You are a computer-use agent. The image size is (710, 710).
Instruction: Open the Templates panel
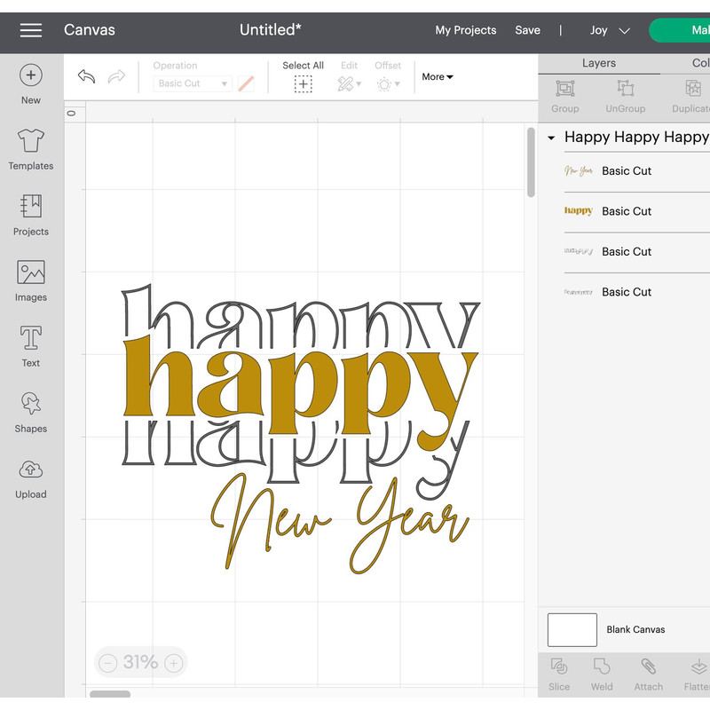[30, 149]
